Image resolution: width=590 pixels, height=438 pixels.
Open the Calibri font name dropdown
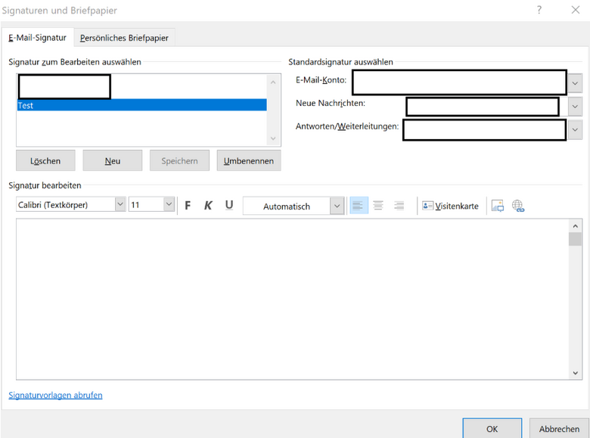pos(120,204)
